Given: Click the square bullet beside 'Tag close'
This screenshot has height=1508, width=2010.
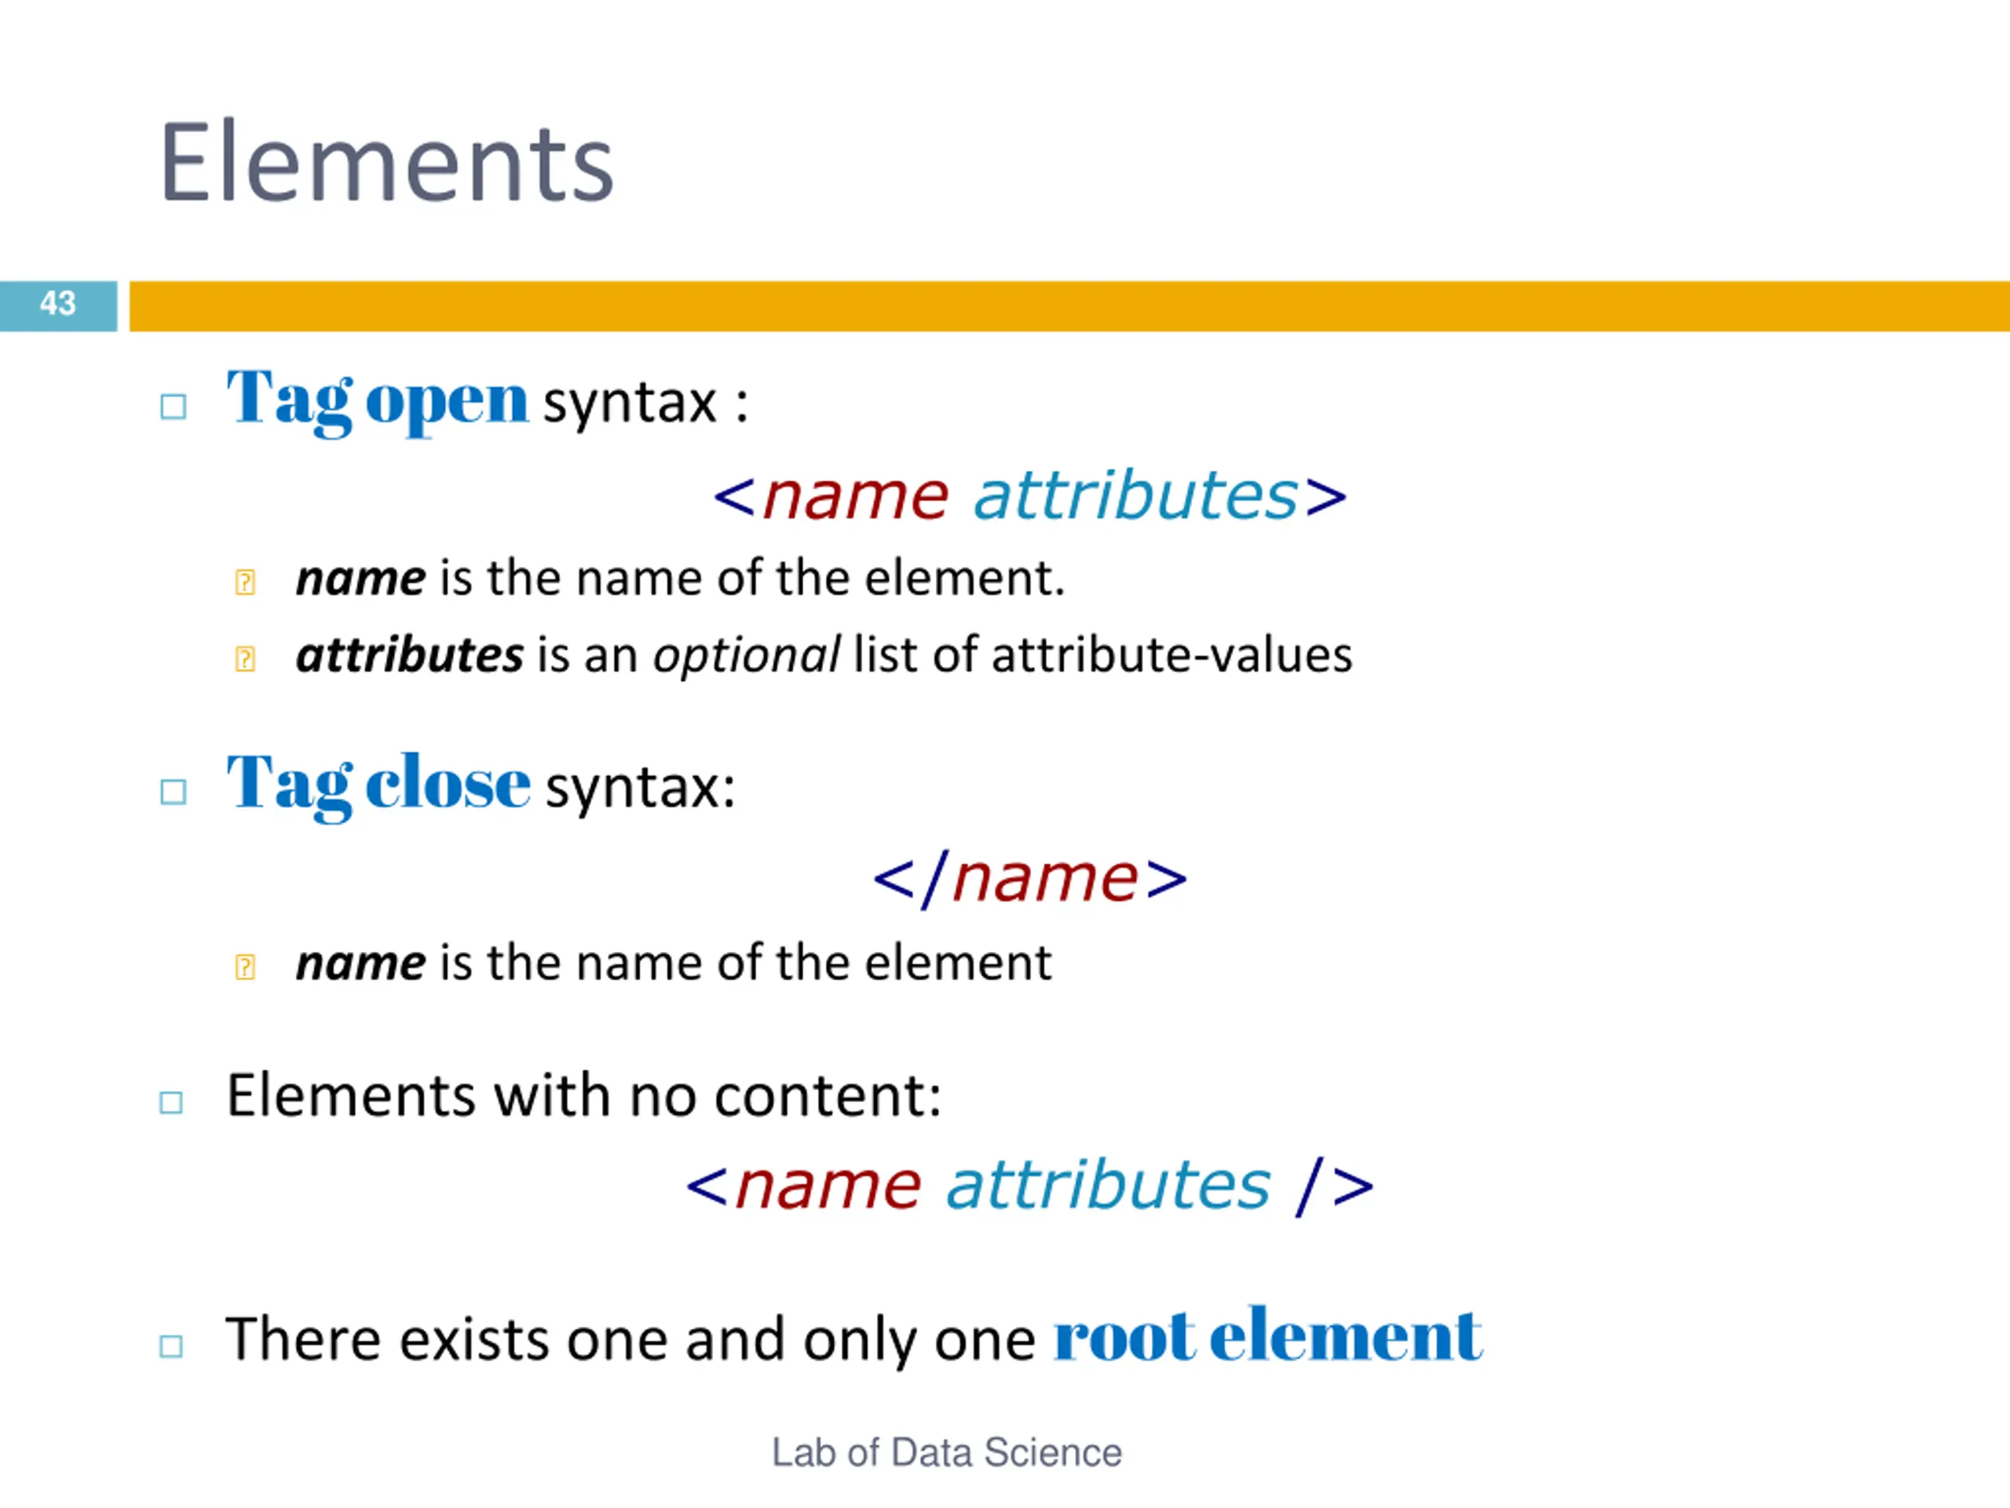Looking at the screenshot, I should click(x=173, y=792).
